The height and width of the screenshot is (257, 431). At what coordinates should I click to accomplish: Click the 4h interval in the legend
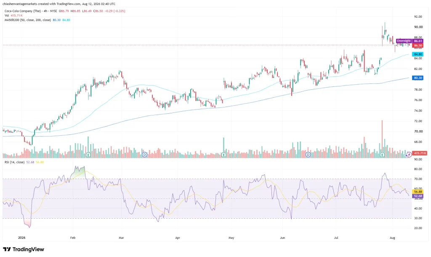click(45, 11)
